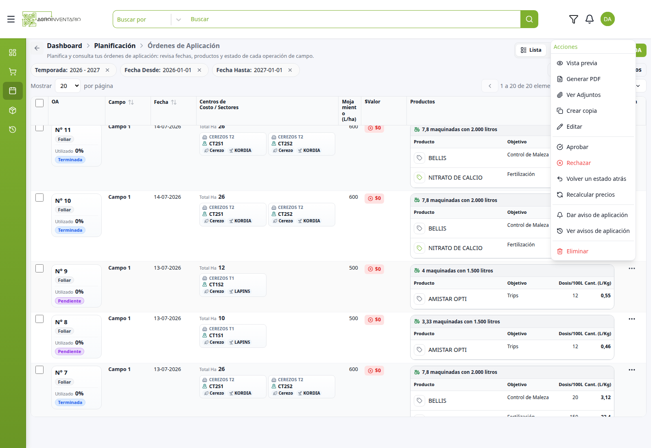Choose Volver un estado atrás
Image resolution: width=651 pixels, height=448 pixels.
[x=593, y=179]
